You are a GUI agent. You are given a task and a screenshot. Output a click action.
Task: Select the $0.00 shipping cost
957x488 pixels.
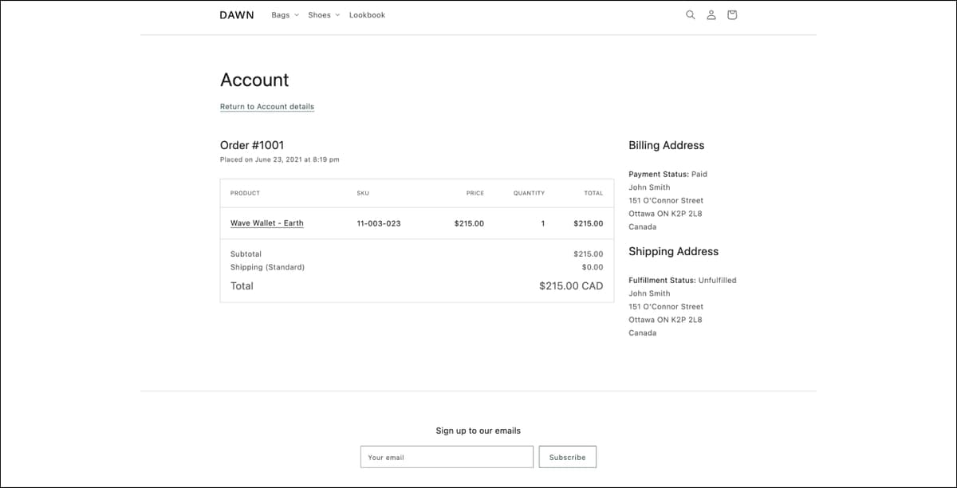tap(593, 267)
